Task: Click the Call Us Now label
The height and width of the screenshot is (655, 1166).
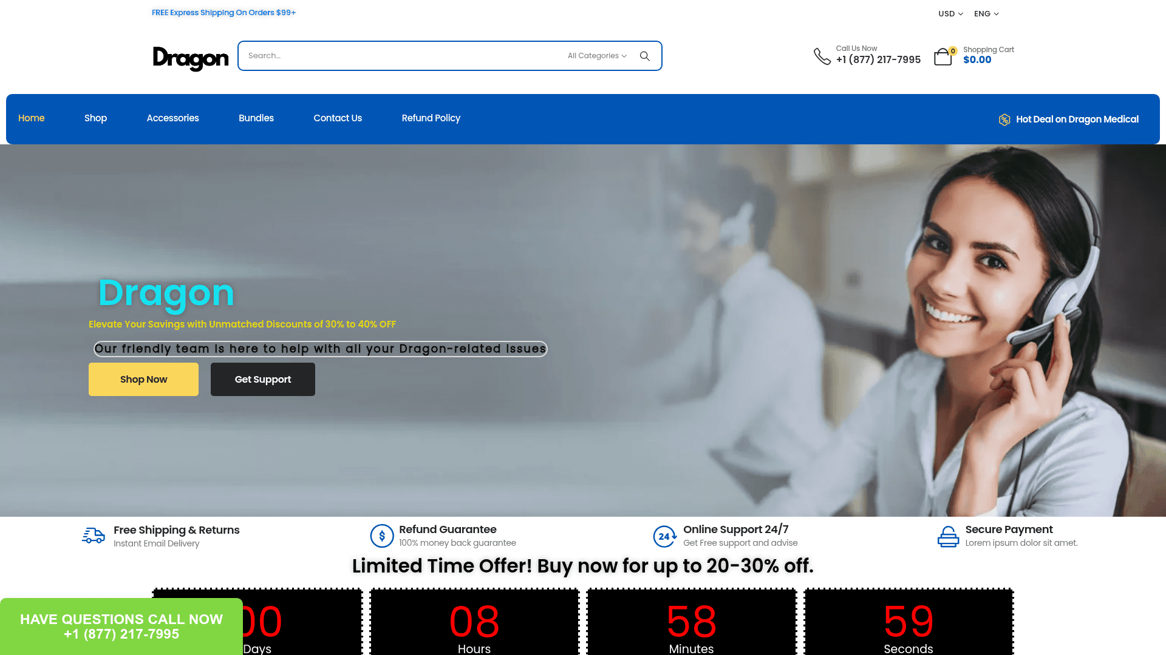Action: 856,49
